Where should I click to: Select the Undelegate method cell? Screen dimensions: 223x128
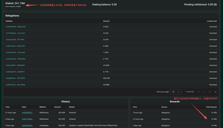44,126
